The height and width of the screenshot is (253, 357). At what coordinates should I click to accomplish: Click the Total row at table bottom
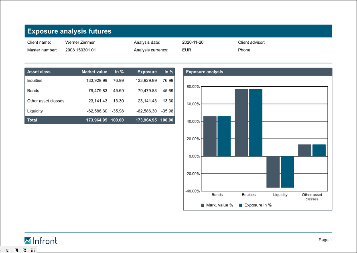(99, 120)
